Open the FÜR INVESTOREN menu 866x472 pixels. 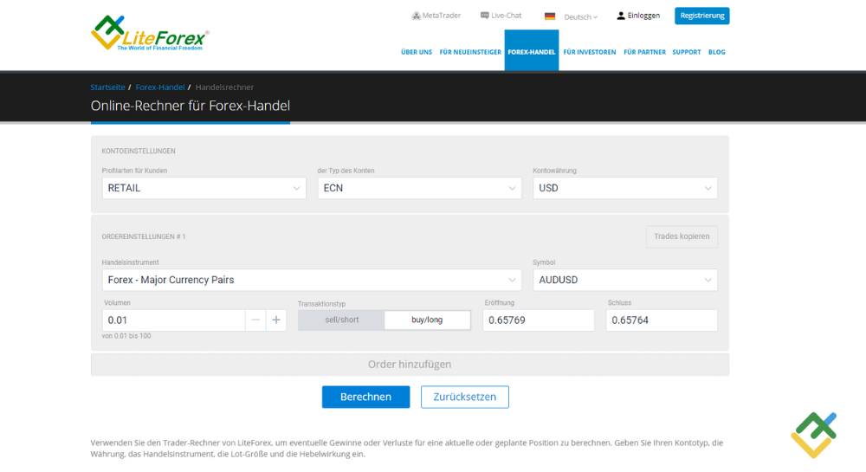point(589,52)
